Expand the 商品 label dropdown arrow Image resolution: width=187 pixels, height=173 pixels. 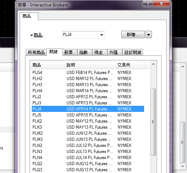(x=31, y=35)
